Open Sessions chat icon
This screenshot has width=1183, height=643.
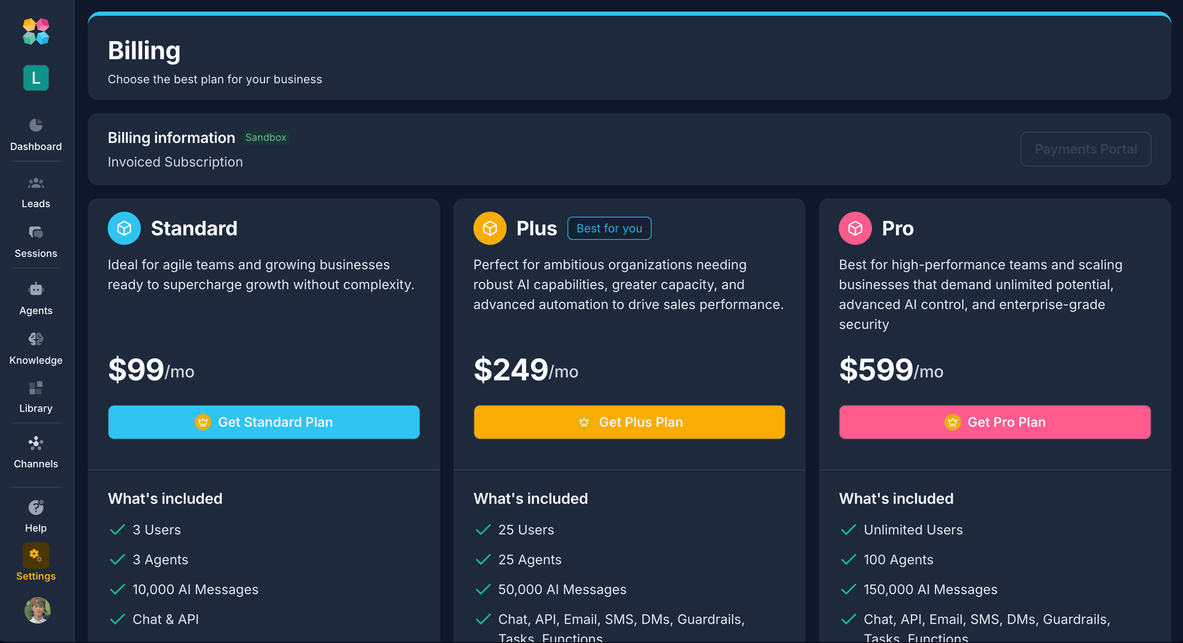point(36,233)
